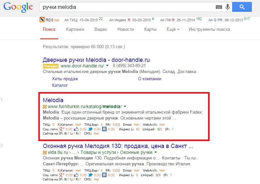260x184 pixels.
Task: Focus the search field containing 'ручки melodia'
Action: coord(127,7)
